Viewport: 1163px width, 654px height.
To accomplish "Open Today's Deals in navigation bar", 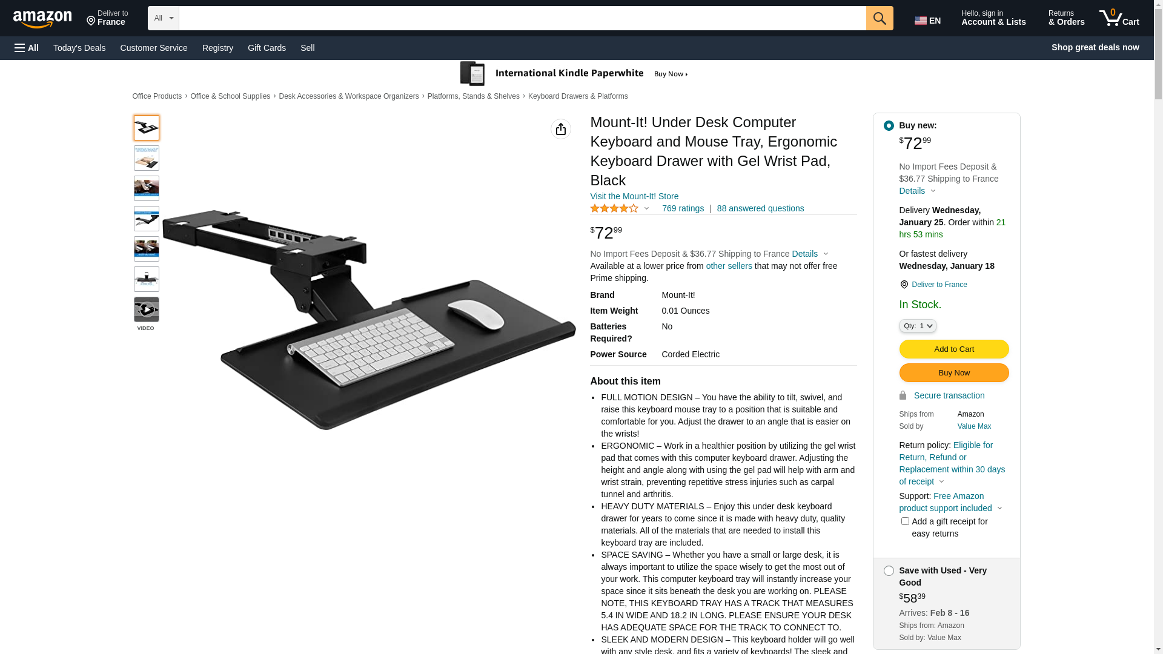I will [79, 48].
